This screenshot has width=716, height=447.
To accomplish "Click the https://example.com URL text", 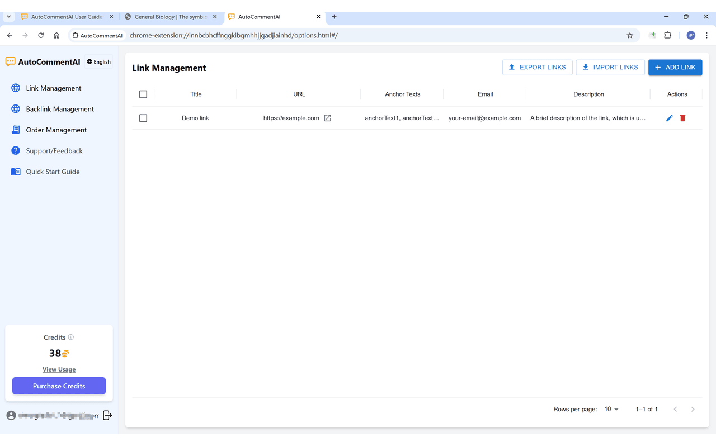I will click(291, 118).
